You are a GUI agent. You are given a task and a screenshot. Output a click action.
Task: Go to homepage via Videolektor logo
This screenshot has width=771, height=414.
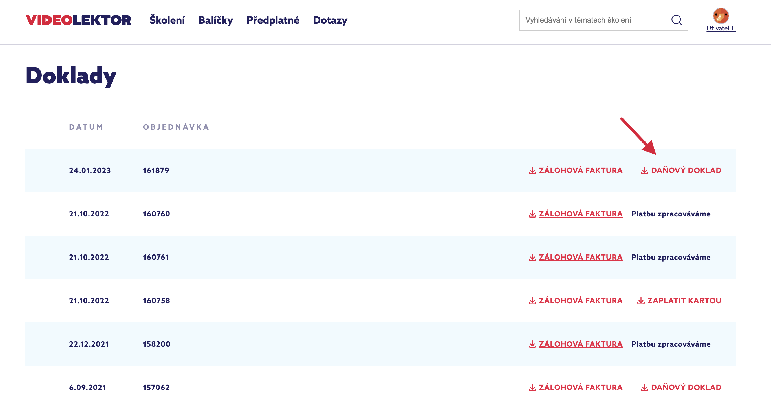point(78,20)
